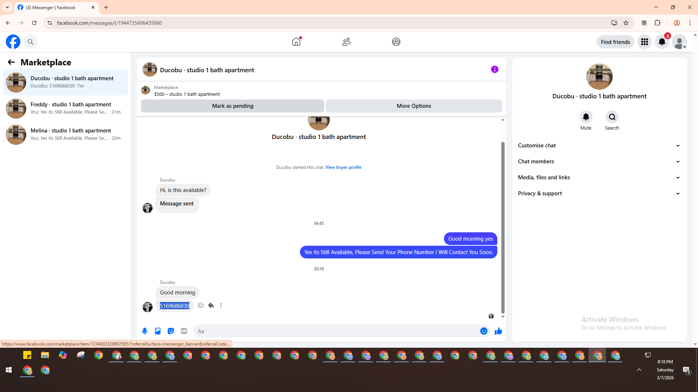This screenshot has height=392, width=698.
Task: Expand Chat members section
Action: 599,162
